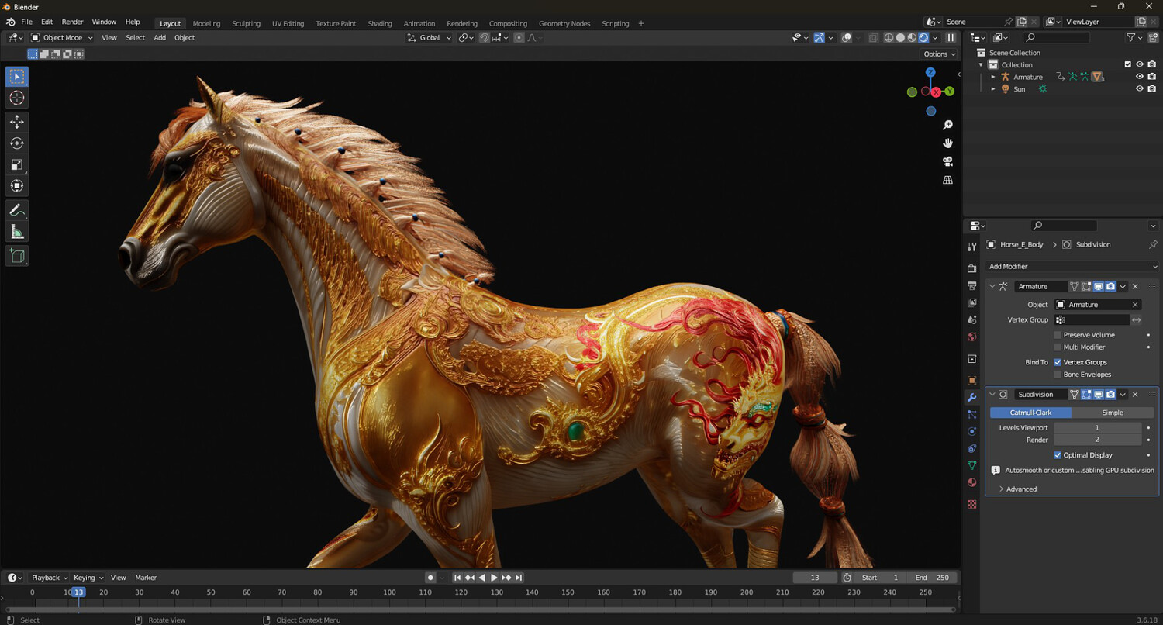Click the timeline playhead at frame 13
1163x625 pixels.
coord(78,592)
